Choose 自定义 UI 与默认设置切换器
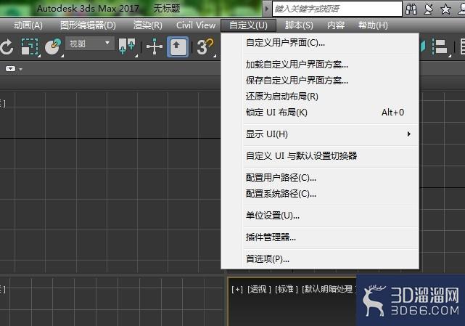This screenshot has width=465, height=326. (x=320, y=156)
